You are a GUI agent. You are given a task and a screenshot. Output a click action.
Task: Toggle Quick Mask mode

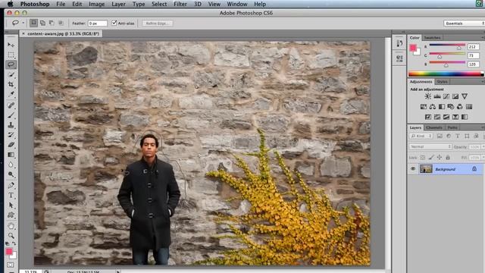[11, 265]
